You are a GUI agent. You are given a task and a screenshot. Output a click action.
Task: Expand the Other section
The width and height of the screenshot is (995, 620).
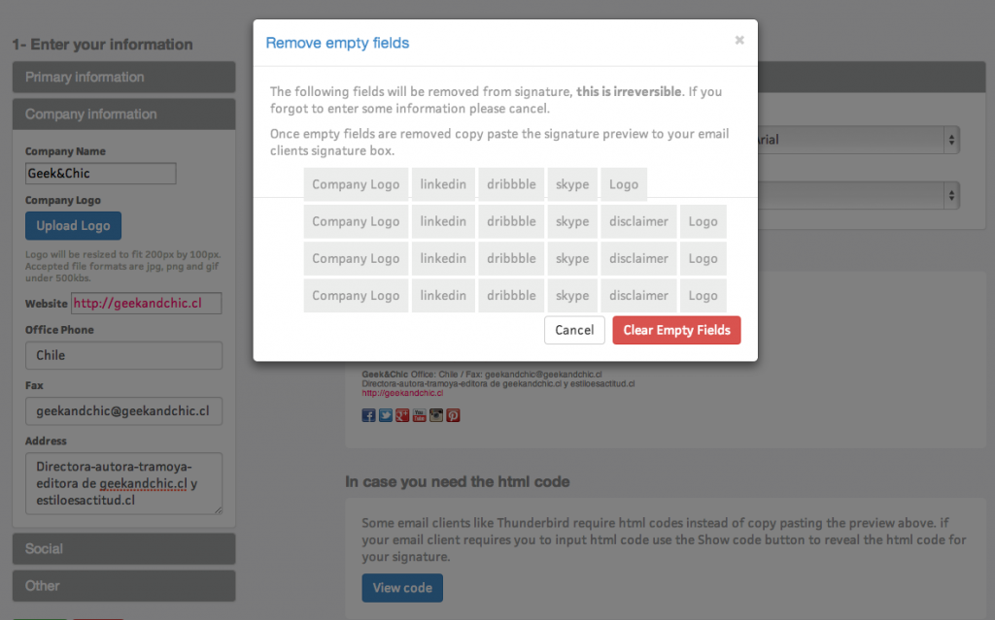pos(123,586)
